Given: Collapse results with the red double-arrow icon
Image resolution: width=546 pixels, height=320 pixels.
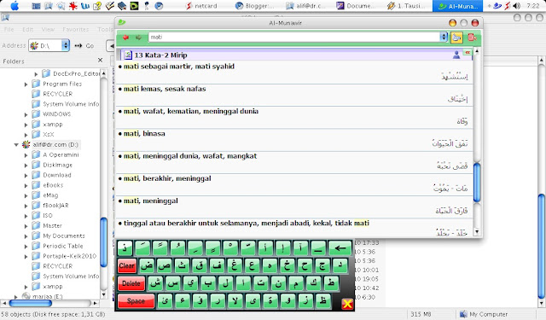Looking at the screenshot, I should pos(468,53).
